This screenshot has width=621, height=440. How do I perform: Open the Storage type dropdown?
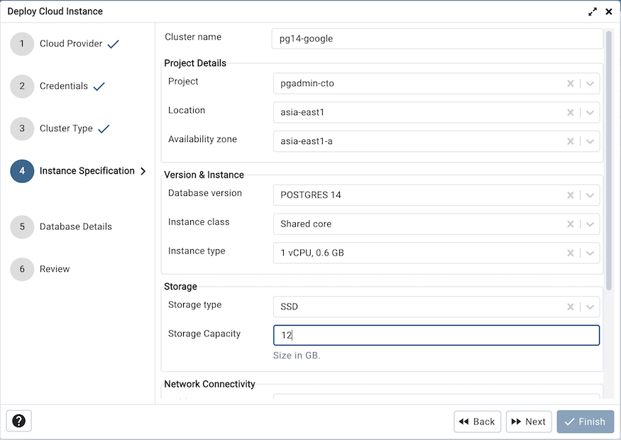590,307
